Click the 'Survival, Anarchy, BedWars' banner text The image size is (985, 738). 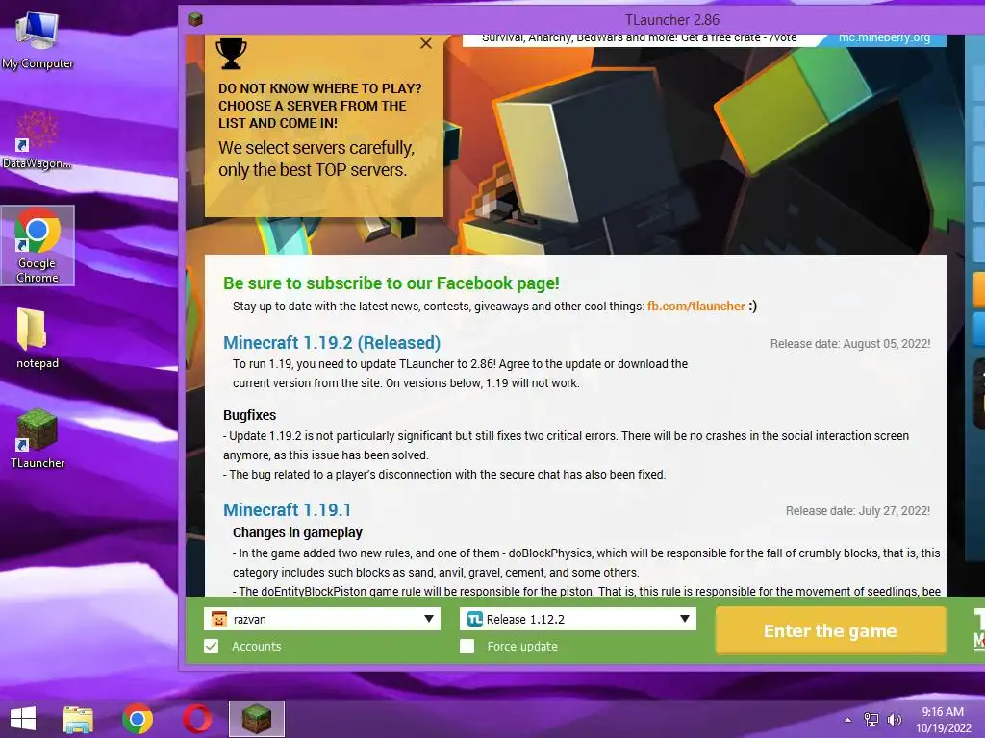pos(639,38)
